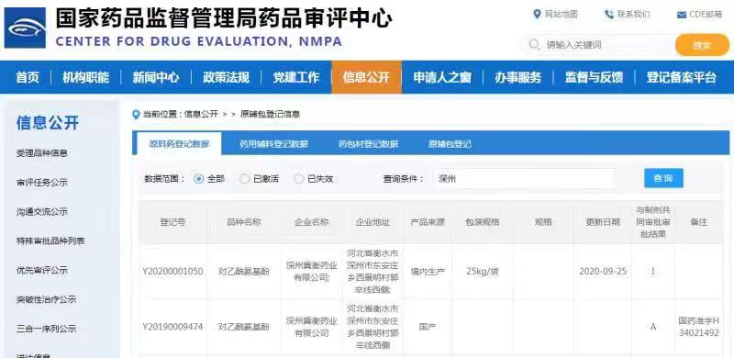Select the 已失效 radio button
Viewport: 734px width, 358px height.
coord(299,178)
